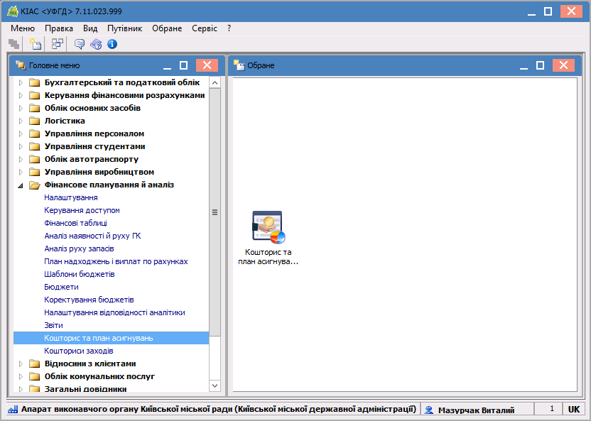Click the organization icon in status bar
591x421 pixels.
(x=13, y=410)
